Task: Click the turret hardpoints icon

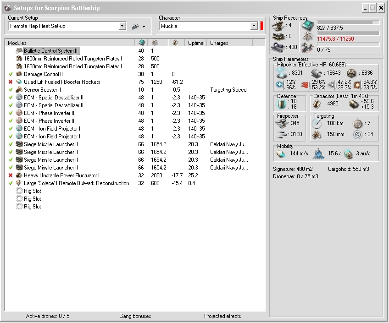Action: [x=278, y=26]
